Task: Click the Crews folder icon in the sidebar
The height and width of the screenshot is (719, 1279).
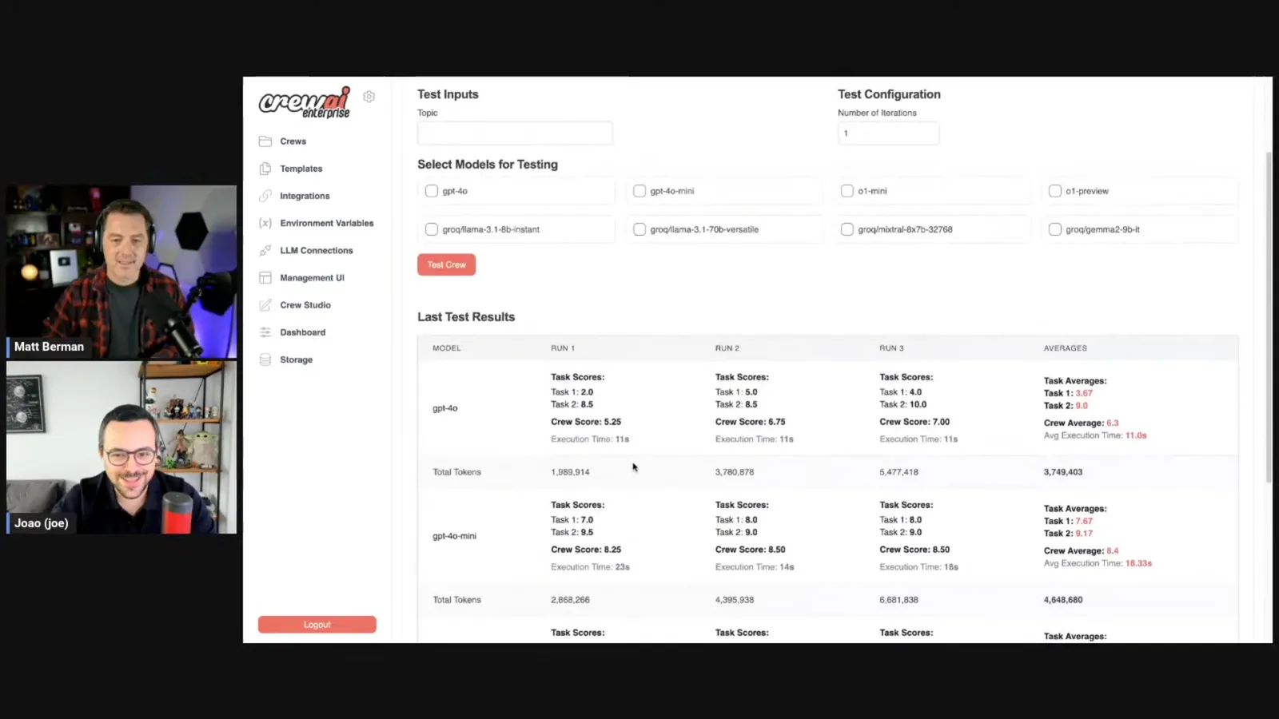Action: [x=265, y=141]
